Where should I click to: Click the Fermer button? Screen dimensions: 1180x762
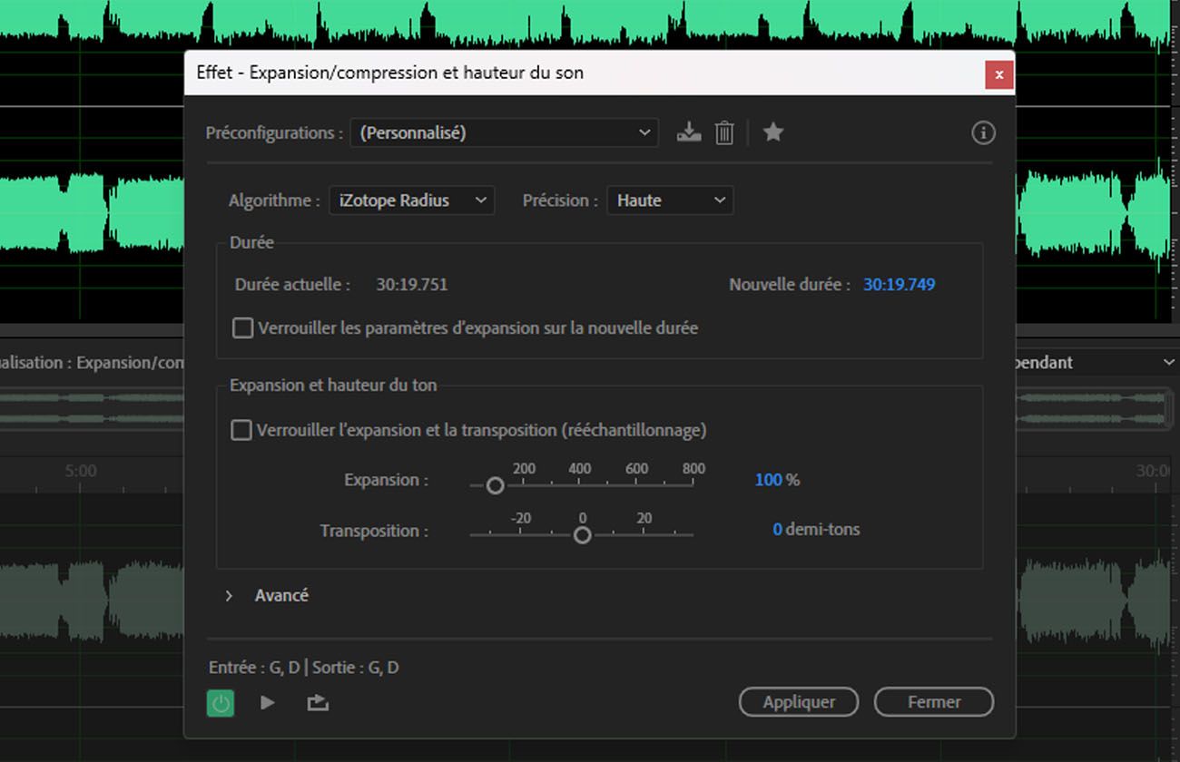pyautogui.click(x=934, y=702)
